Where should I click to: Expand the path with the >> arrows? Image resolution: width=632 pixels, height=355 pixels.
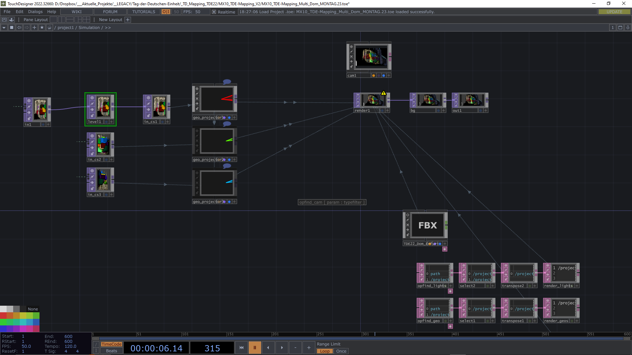pyautogui.click(x=108, y=28)
